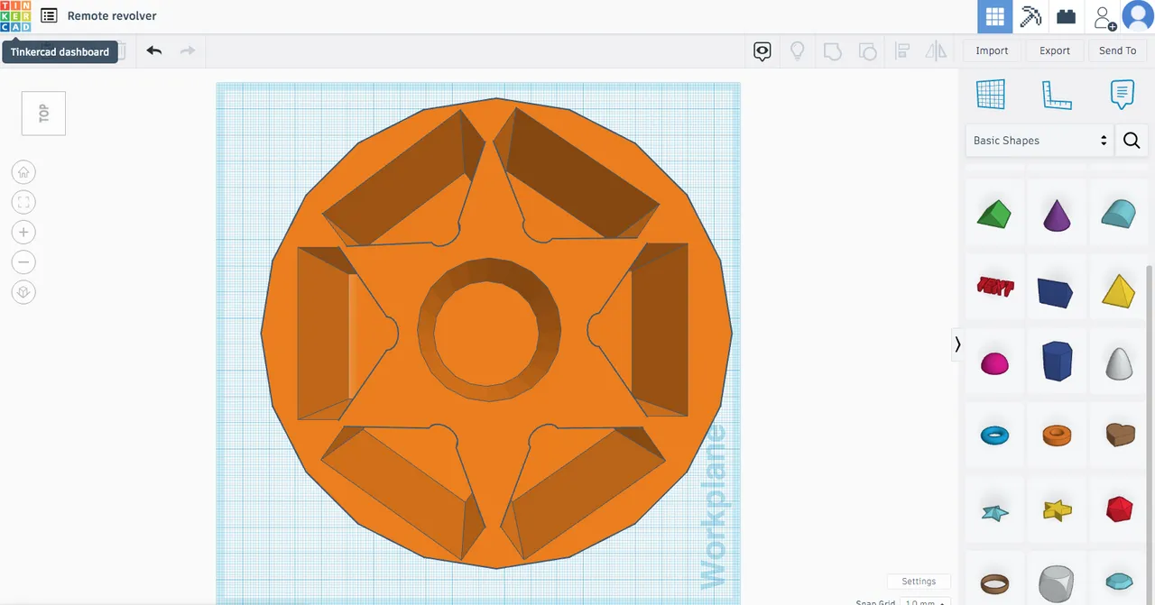The width and height of the screenshot is (1155, 605).
Task: Select the orange revolver cylinder model
Action: 496,334
